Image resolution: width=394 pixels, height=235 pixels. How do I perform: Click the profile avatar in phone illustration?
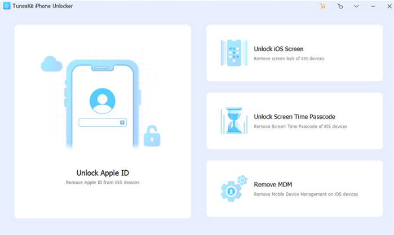(102, 101)
